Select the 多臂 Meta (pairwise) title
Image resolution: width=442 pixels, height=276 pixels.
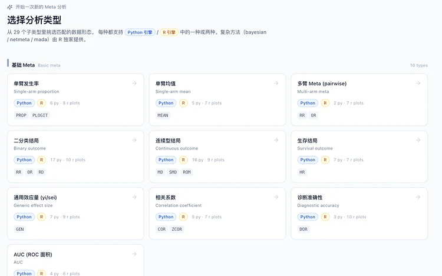(x=322, y=84)
